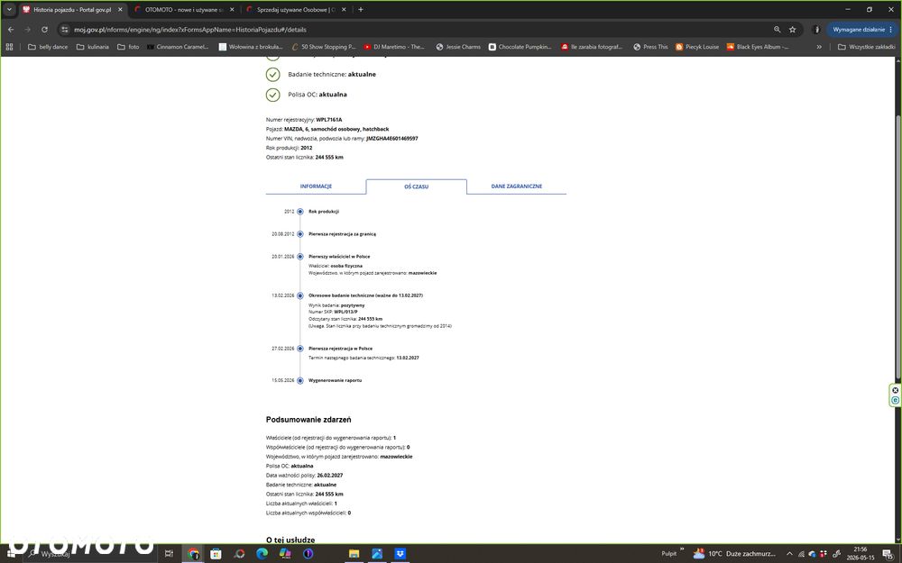Click the Wymagane działanie button
The height and width of the screenshot is (563, 902).
[x=861, y=30]
